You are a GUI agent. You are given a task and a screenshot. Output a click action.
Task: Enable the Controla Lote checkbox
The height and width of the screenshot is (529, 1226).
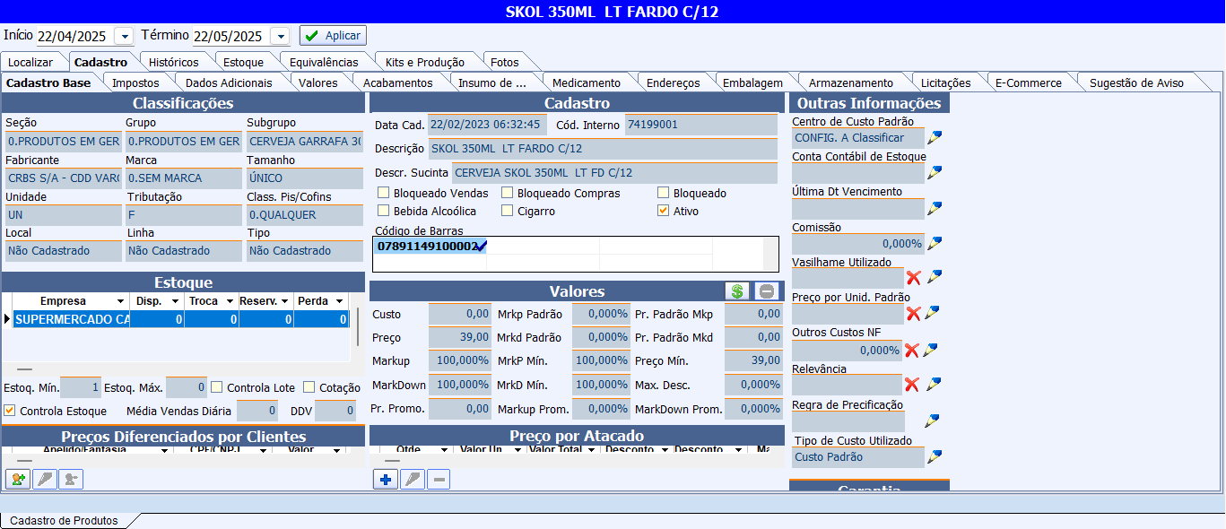click(x=217, y=387)
